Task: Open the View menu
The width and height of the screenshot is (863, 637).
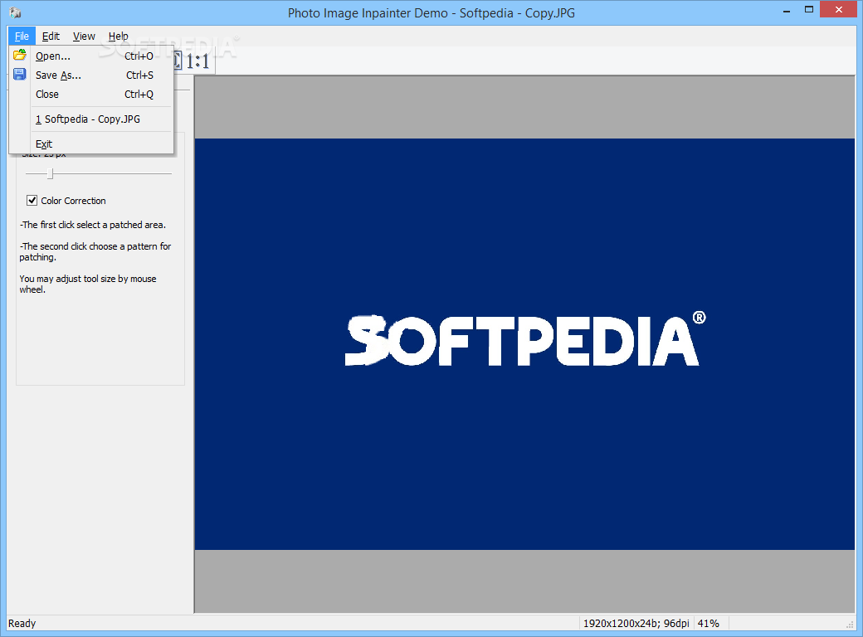Action: 84,36
